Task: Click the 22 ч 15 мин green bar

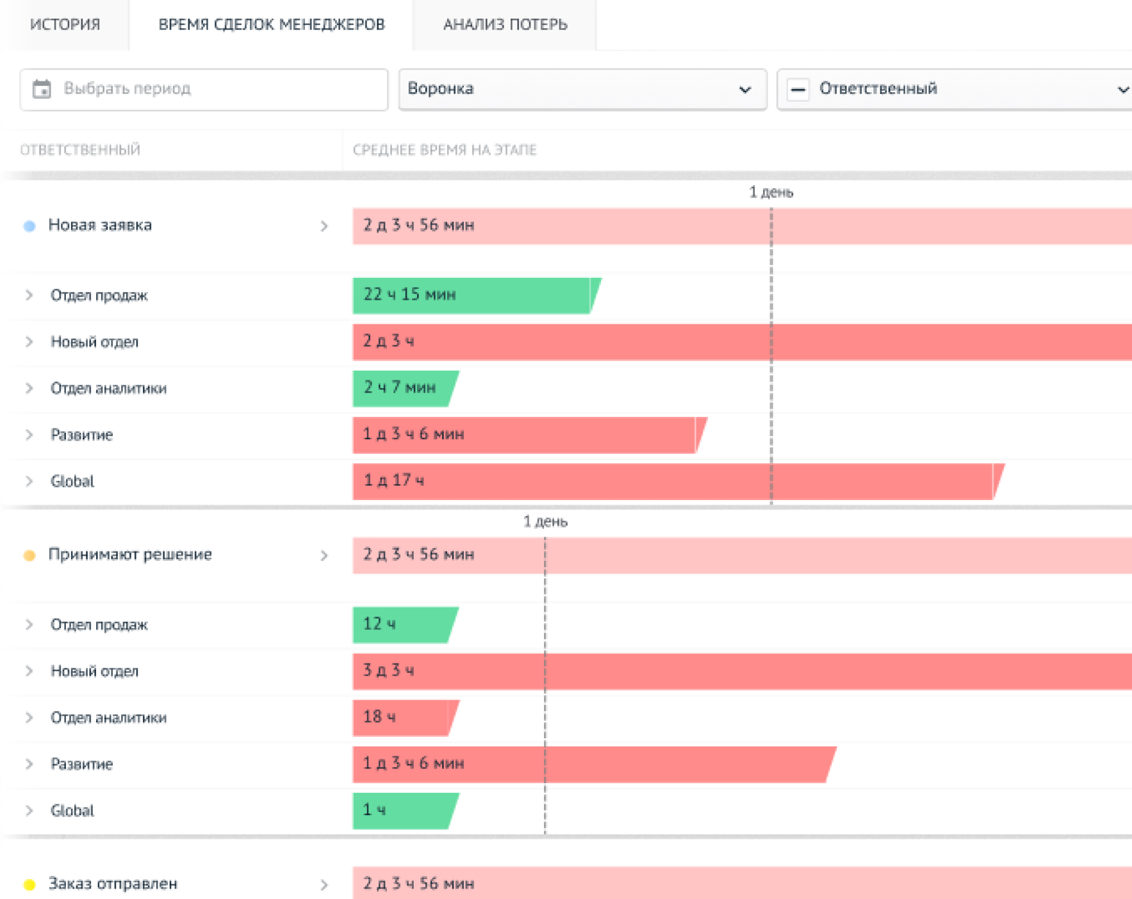Action: tap(477, 295)
